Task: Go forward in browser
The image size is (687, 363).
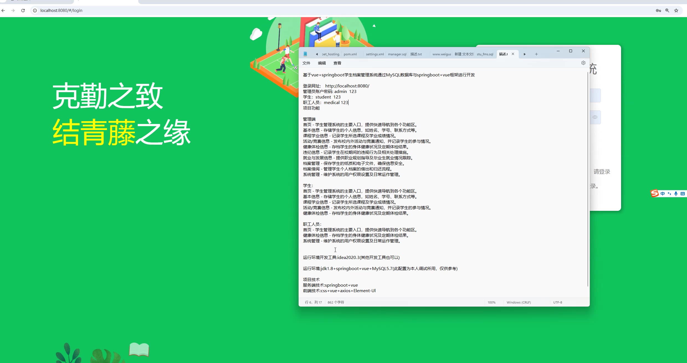Action: point(13,11)
